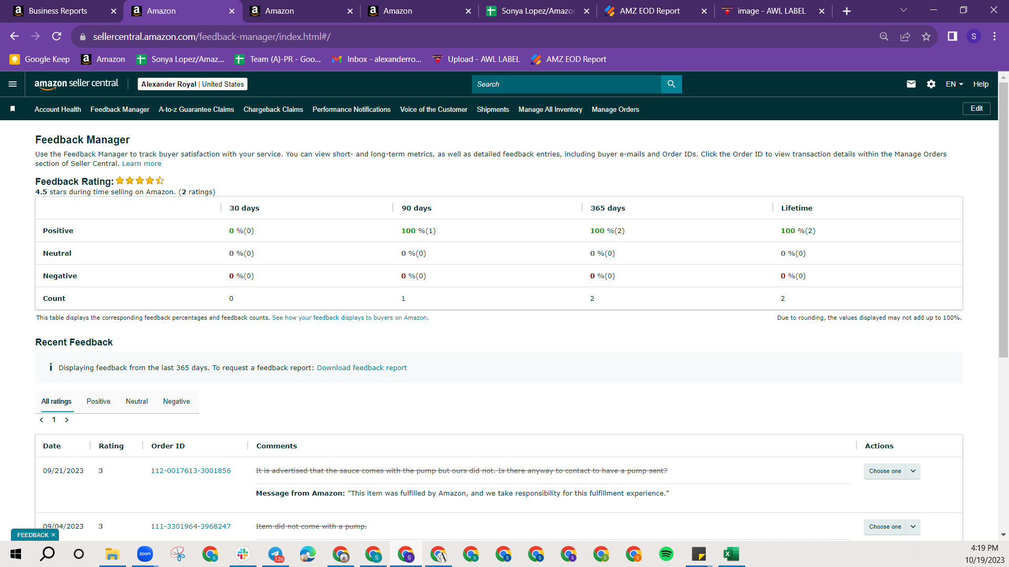Image resolution: width=1009 pixels, height=567 pixels.
Task: Select the Neutral feedback tab
Action: point(137,402)
